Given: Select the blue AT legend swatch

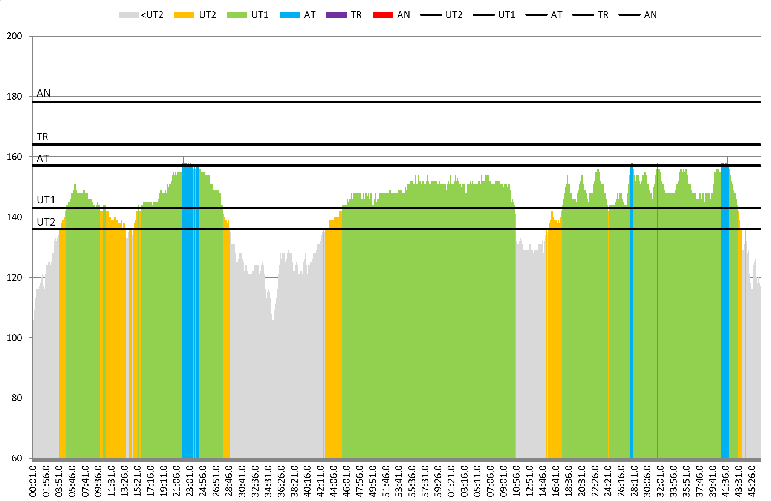Looking at the screenshot, I should pos(289,15).
